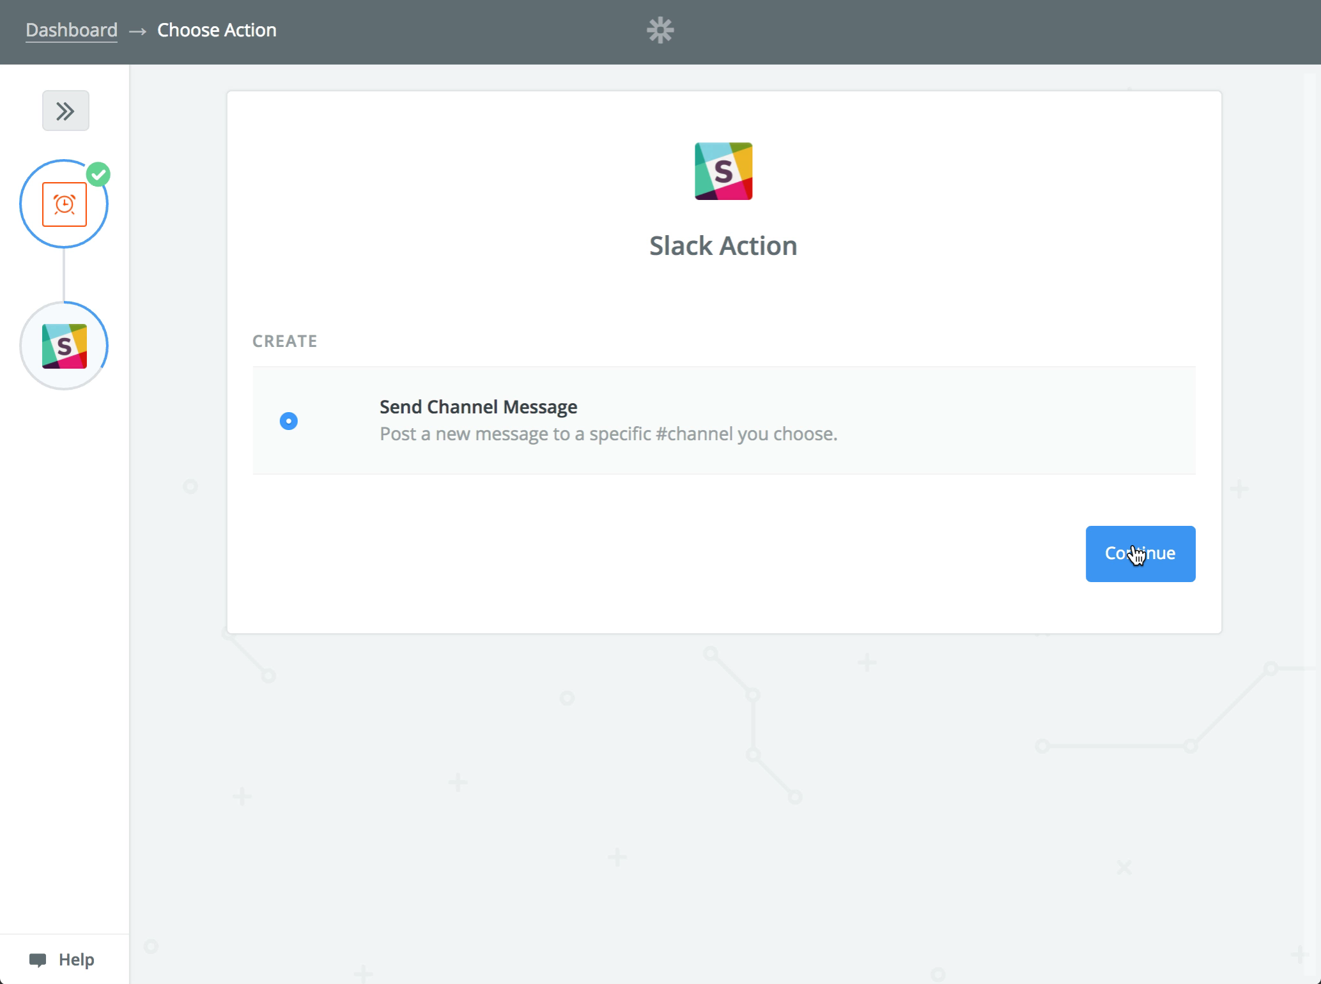
Task: Open the Schedule trigger step in sidebar
Action: point(64,204)
